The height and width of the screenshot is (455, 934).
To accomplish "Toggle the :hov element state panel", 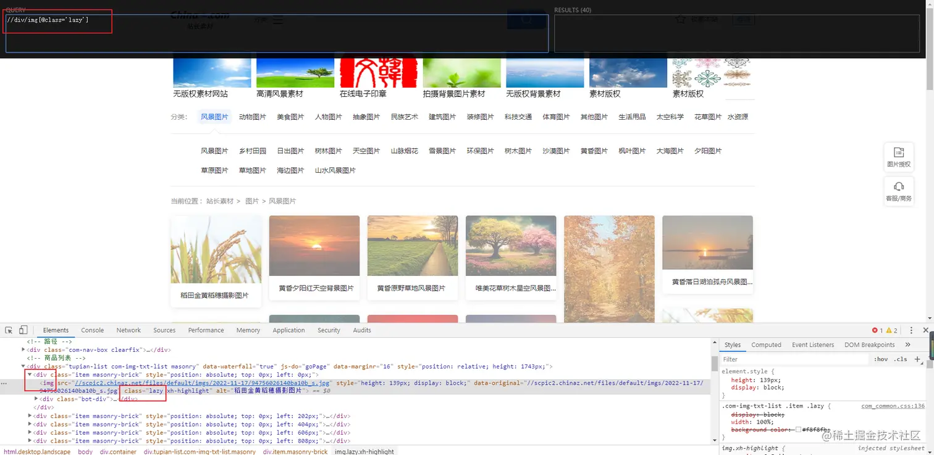I will (881, 359).
